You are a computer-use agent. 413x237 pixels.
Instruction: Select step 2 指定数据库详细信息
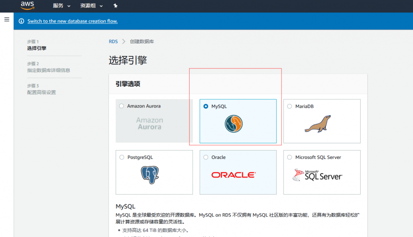[48, 70]
